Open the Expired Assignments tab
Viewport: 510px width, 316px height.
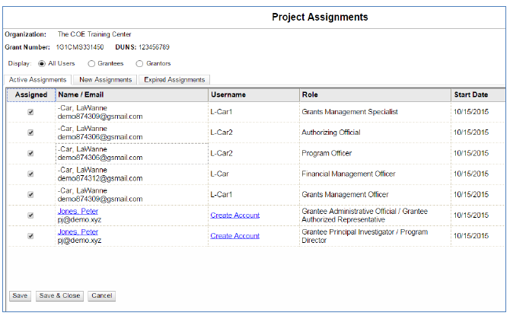174,79
